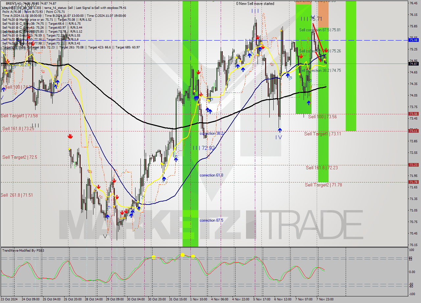Click the red 73.11 price tag on axis
The height and width of the screenshot is (303, 421).
click(x=413, y=131)
